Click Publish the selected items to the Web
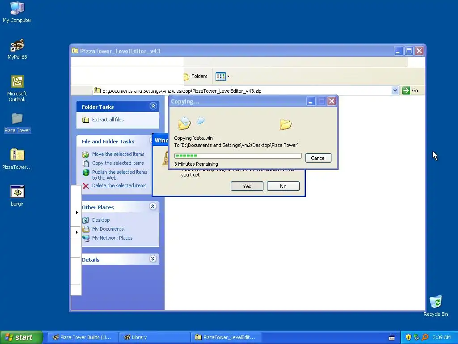458x344 pixels. (120, 175)
